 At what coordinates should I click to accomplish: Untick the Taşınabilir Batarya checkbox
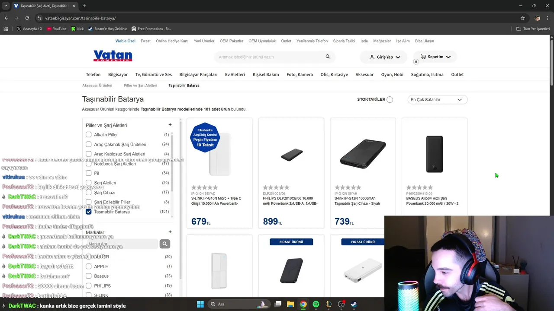89,212
